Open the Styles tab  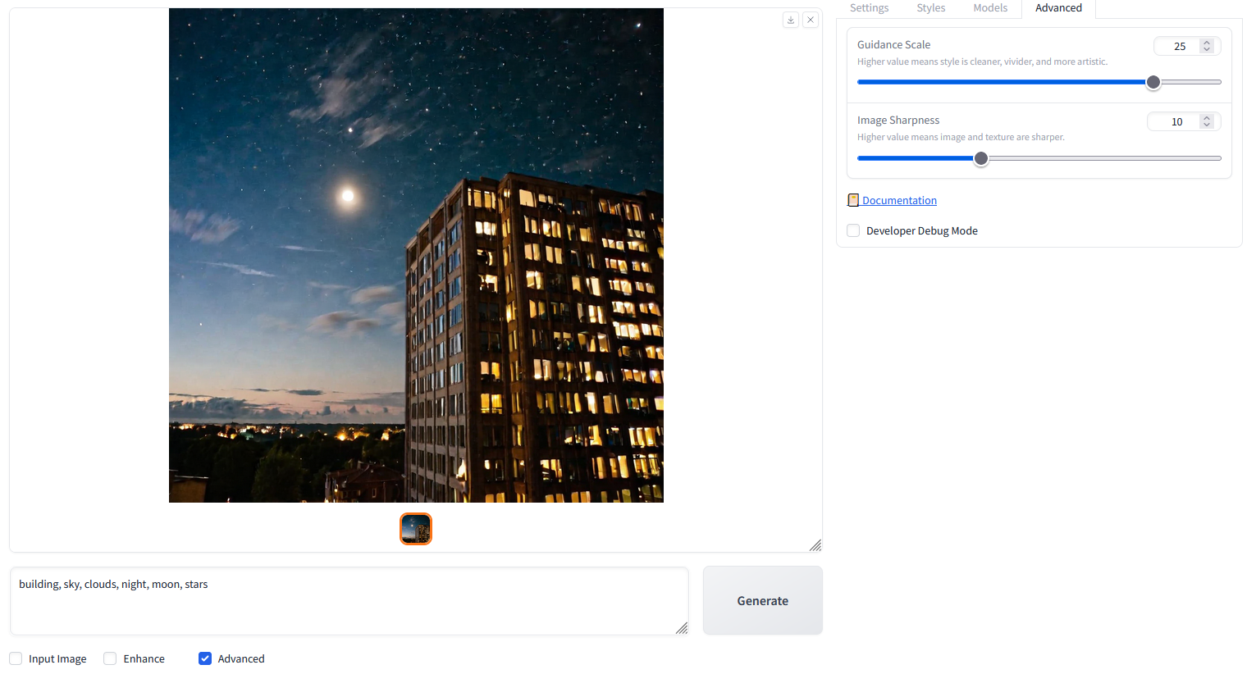point(931,8)
